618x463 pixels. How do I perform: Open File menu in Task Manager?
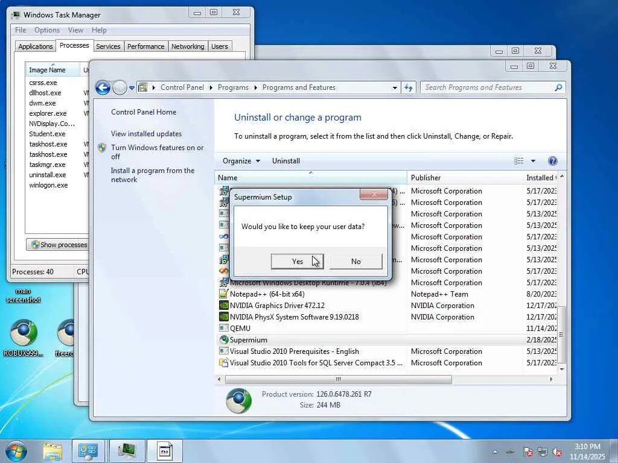21,30
